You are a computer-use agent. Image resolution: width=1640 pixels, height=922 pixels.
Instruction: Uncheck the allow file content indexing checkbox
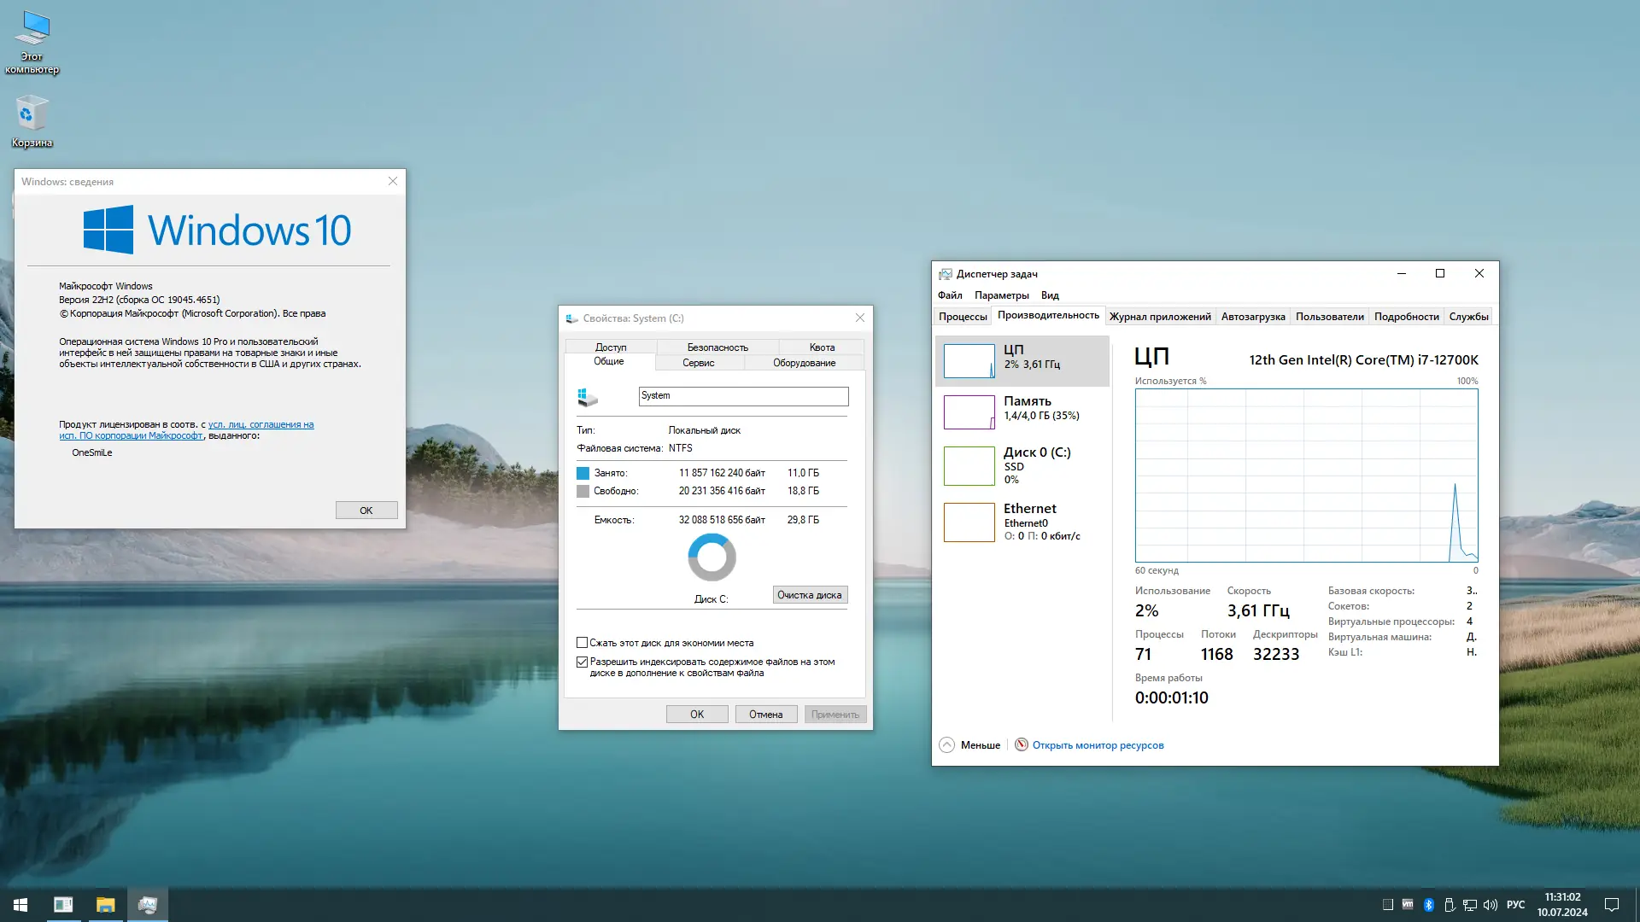coord(583,662)
